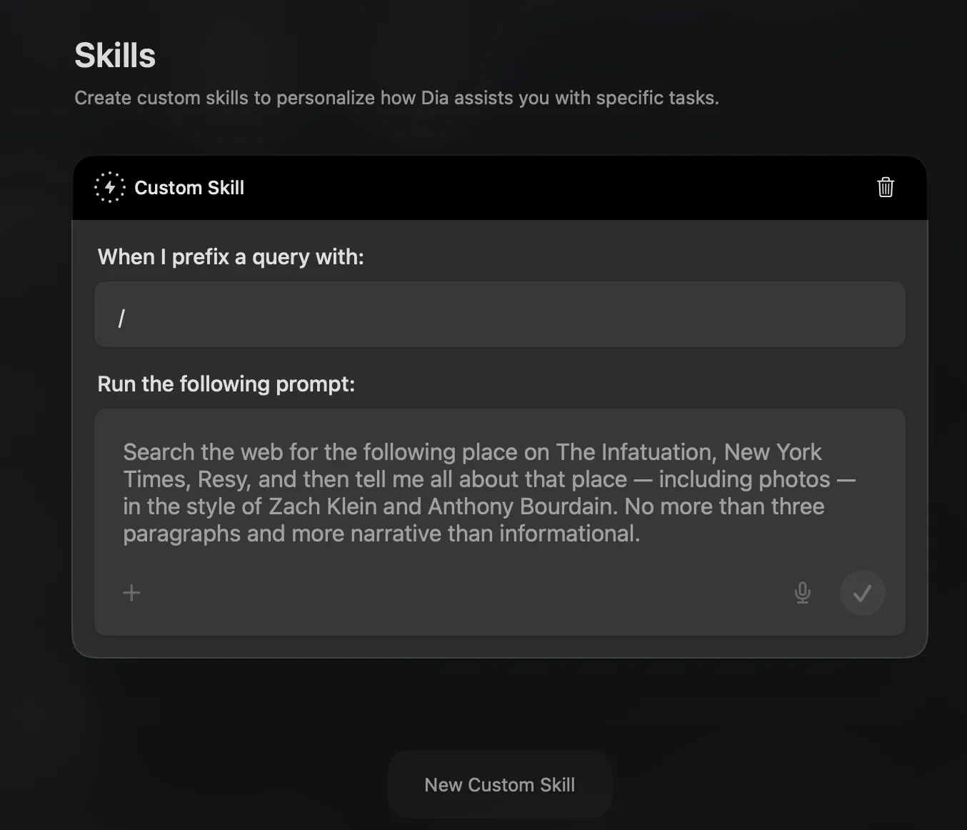
Task: Click the lightning bolt Custom Skill icon
Action: [110, 187]
